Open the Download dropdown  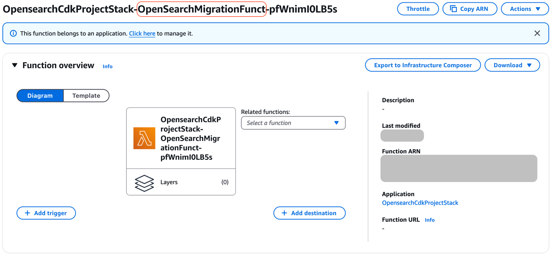[512, 65]
